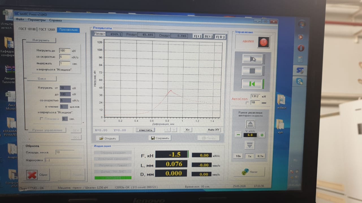Click the green return-to-start button
362x203 pixels.
(x=252, y=84)
